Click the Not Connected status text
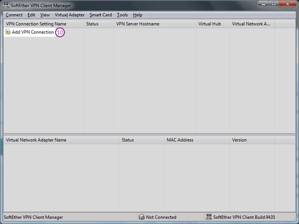 (161, 217)
